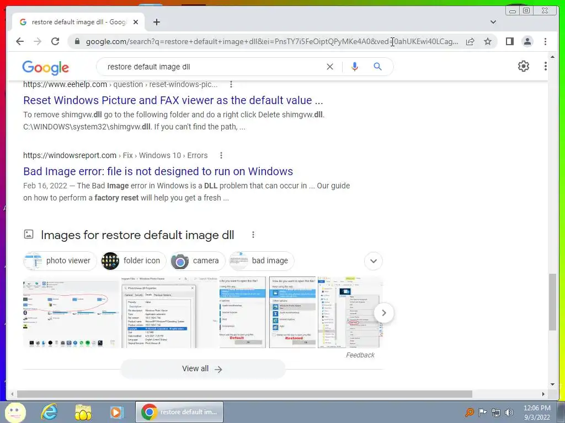Click the scroll left arrow
The image size is (565, 423).
click(12, 394)
